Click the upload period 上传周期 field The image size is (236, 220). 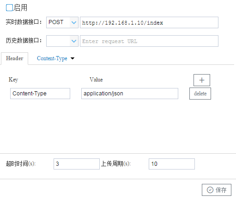tap(172, 164)
